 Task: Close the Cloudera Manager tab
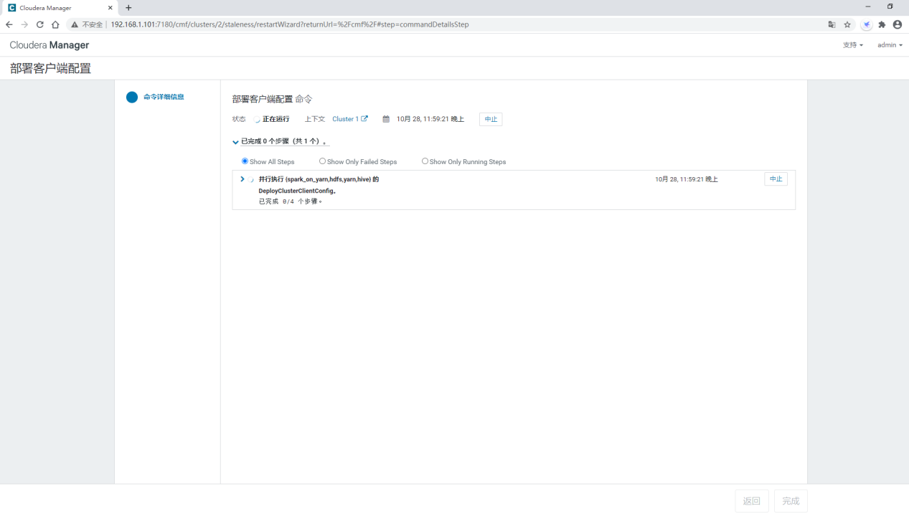(110, 8)
